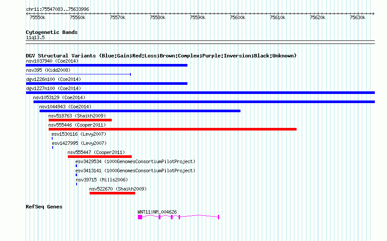Click the nsv555447 (Cooper2011) red bar
Screen dimensions: 387x241
point(100,157)
